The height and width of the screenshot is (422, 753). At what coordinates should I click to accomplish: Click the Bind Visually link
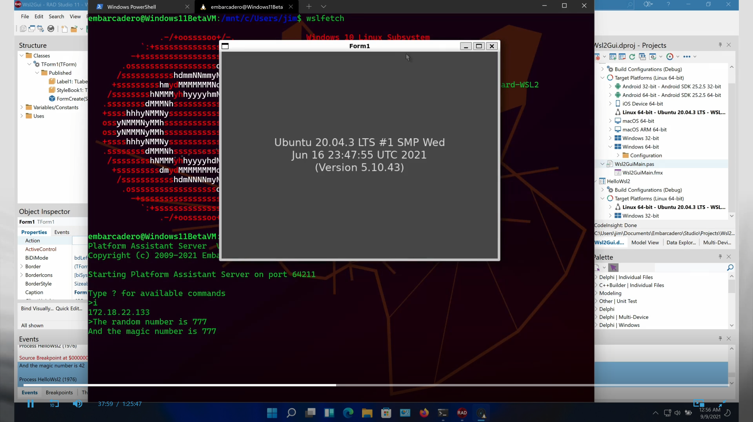tap(37, 309)
